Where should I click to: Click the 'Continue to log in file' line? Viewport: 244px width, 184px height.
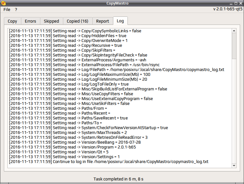109,161
